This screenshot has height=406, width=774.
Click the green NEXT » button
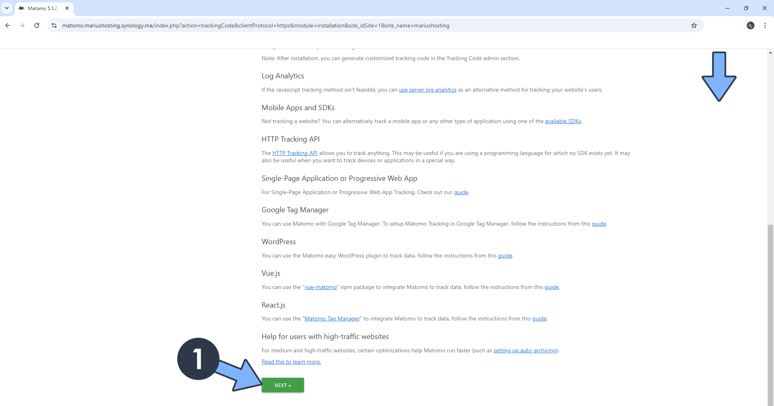(283, 385)
